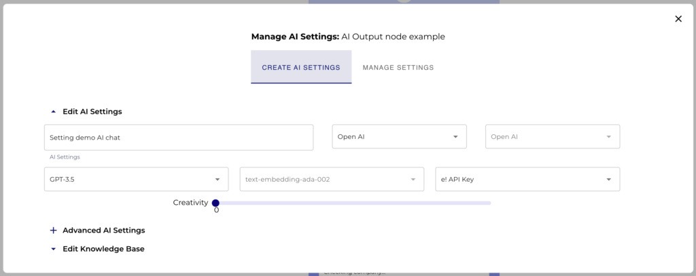Switch to the Create AI Settings tab

(301, 67)
